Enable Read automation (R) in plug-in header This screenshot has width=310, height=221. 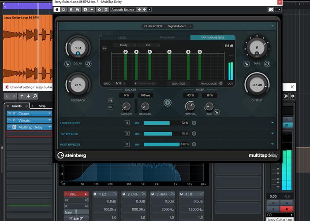(x=71, y=9)
